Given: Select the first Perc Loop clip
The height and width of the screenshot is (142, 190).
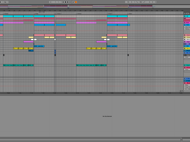Looking at the screenshot, I should [x=16, y=48].
